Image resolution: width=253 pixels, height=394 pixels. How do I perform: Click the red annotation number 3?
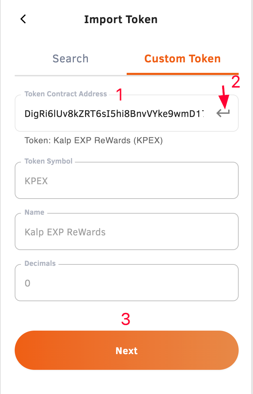pos(126,319)
